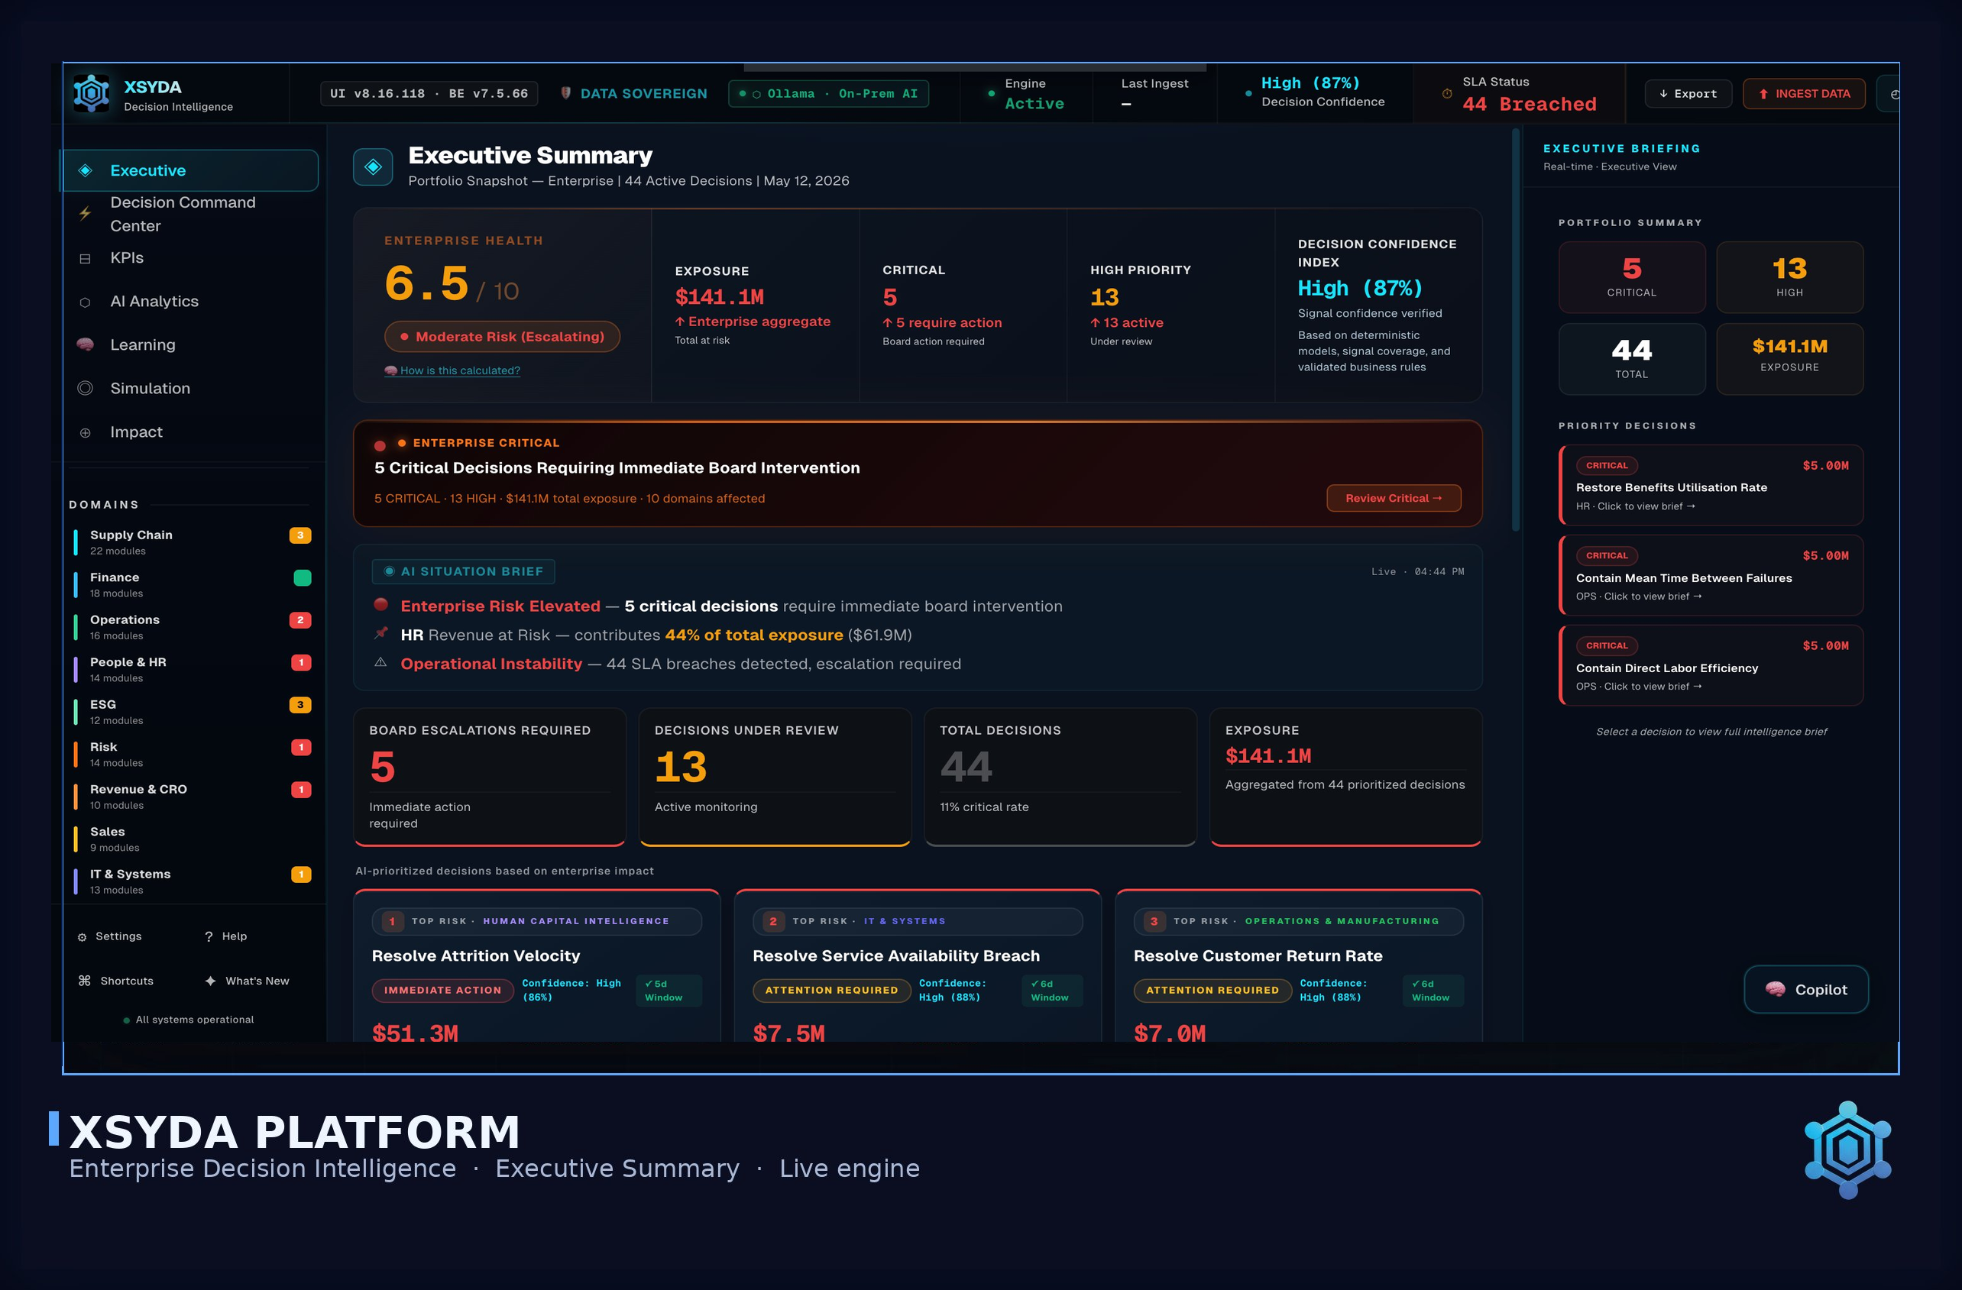Click Review Critical button
The image size is (1962, 1290).
tap(1393, 498)
